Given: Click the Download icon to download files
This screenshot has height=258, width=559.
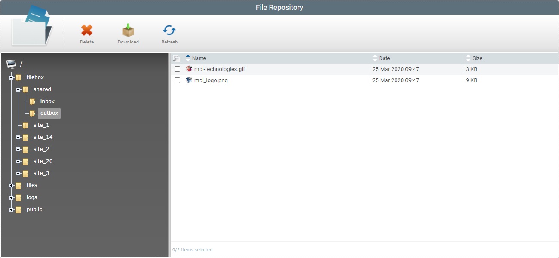Looking at the screenshot, I should pyautogui.click(x=128, y=30).
